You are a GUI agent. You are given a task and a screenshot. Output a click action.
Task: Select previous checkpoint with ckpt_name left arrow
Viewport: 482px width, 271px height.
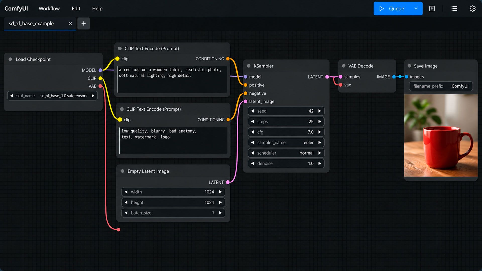point(11,96)
